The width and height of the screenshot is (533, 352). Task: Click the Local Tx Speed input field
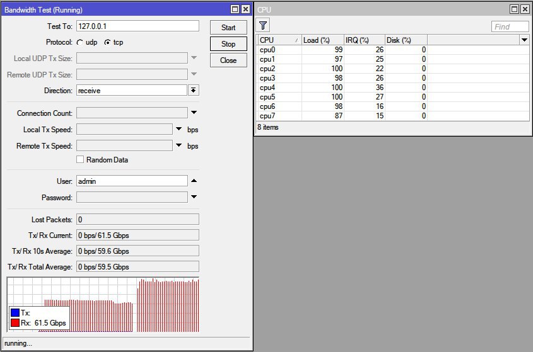tap(124, 129)
